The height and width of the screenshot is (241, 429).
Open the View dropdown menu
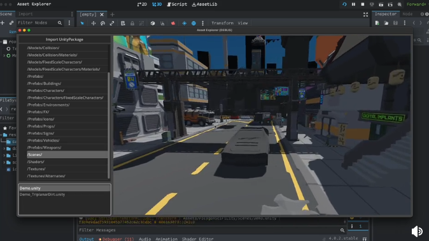coord(243,24)
